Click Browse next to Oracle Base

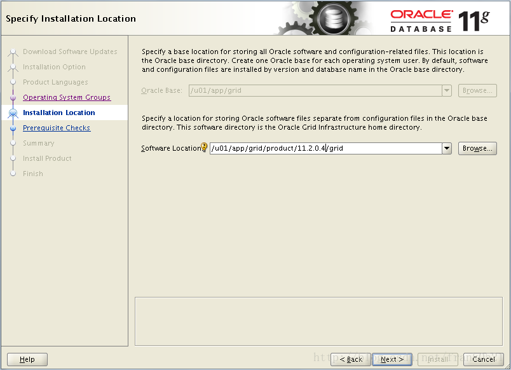(x=477, y=91)
